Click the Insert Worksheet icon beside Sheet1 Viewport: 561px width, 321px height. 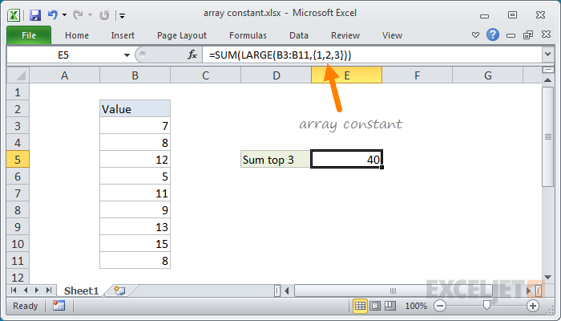[119, 290]
